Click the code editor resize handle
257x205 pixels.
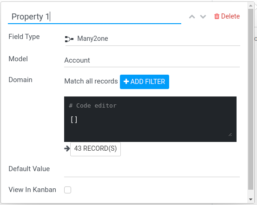point(230,135)
